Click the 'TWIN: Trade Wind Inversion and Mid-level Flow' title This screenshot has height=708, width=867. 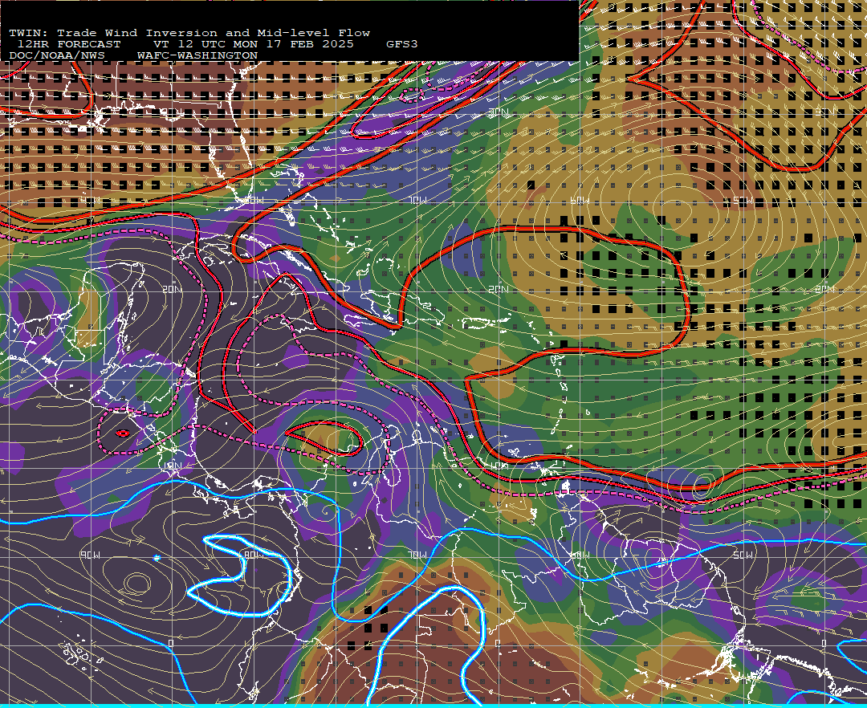pyautogui.click(x=189, y=33)
